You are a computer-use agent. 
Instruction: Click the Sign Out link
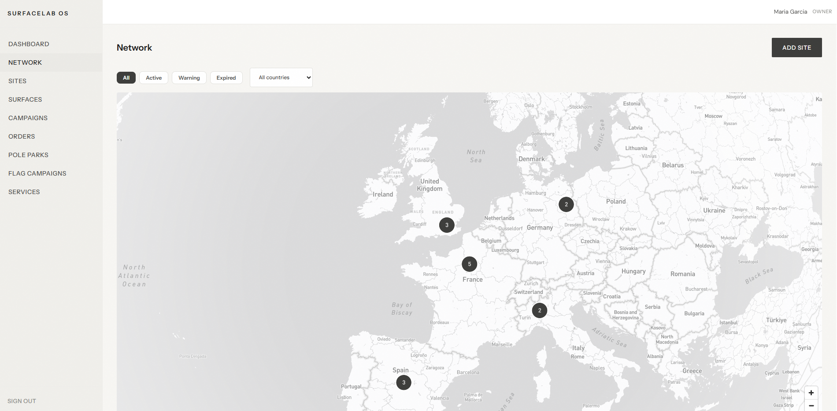click(22, 401)
